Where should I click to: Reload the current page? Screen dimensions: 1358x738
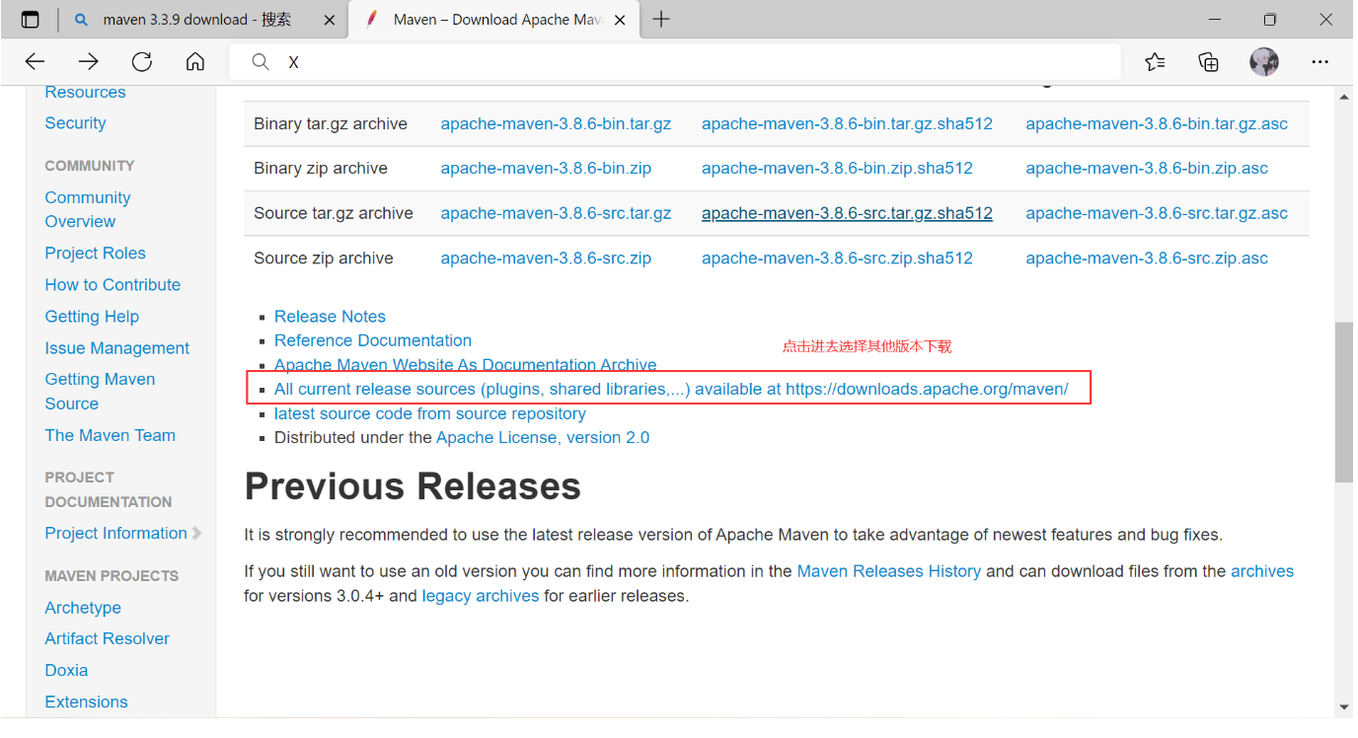[x=142, y=62]
